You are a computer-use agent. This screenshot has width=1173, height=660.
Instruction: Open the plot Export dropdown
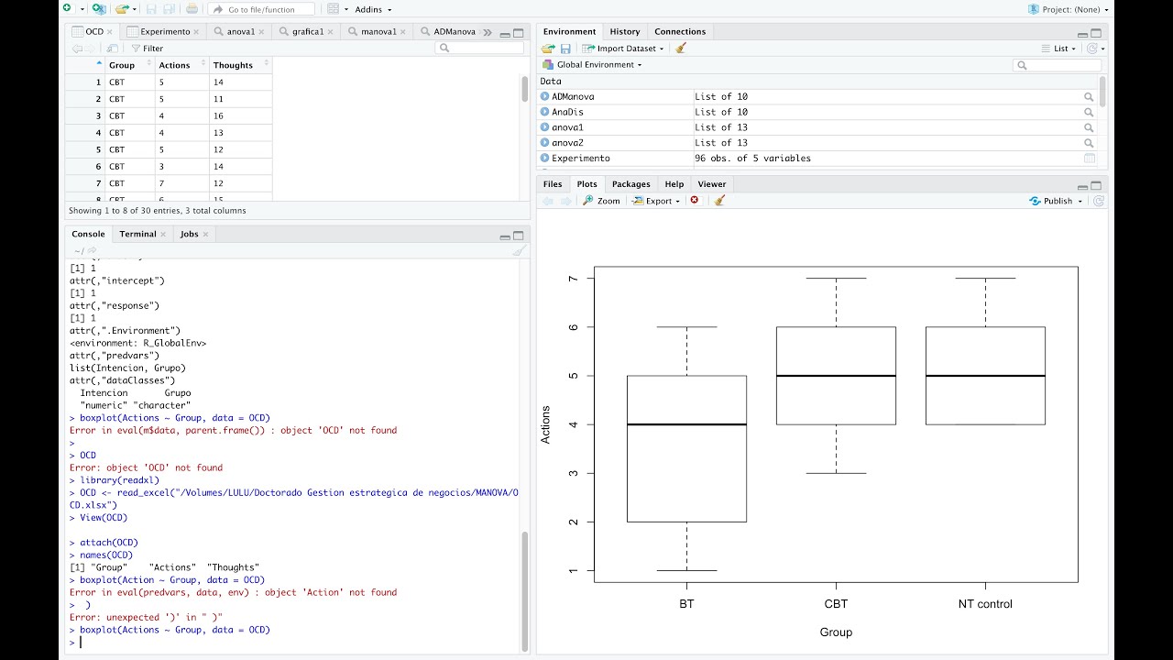pyautogui.click(x=656, y=201)
